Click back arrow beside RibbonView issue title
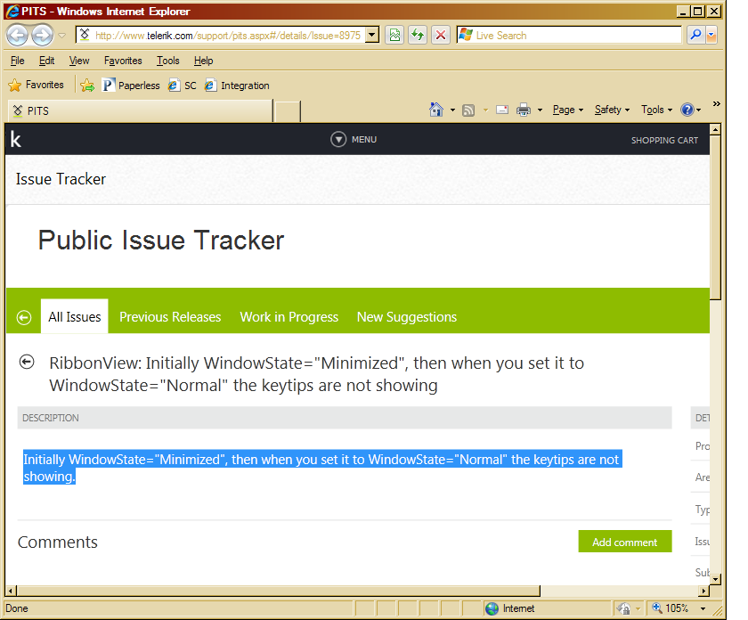The image size is (748, 620). click(x=27, y=363)
